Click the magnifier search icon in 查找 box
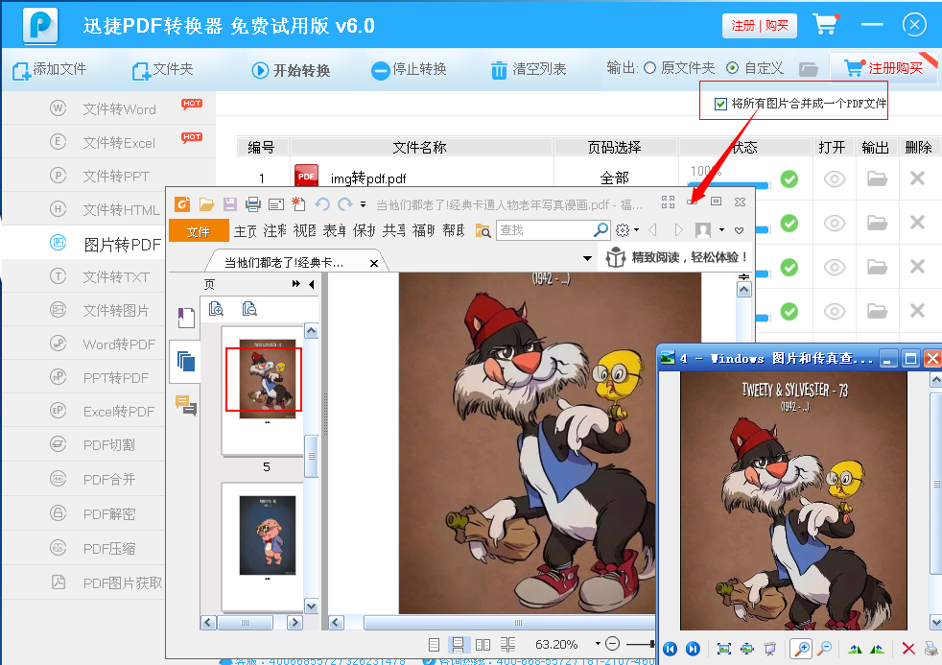 [x=601, y=230]
